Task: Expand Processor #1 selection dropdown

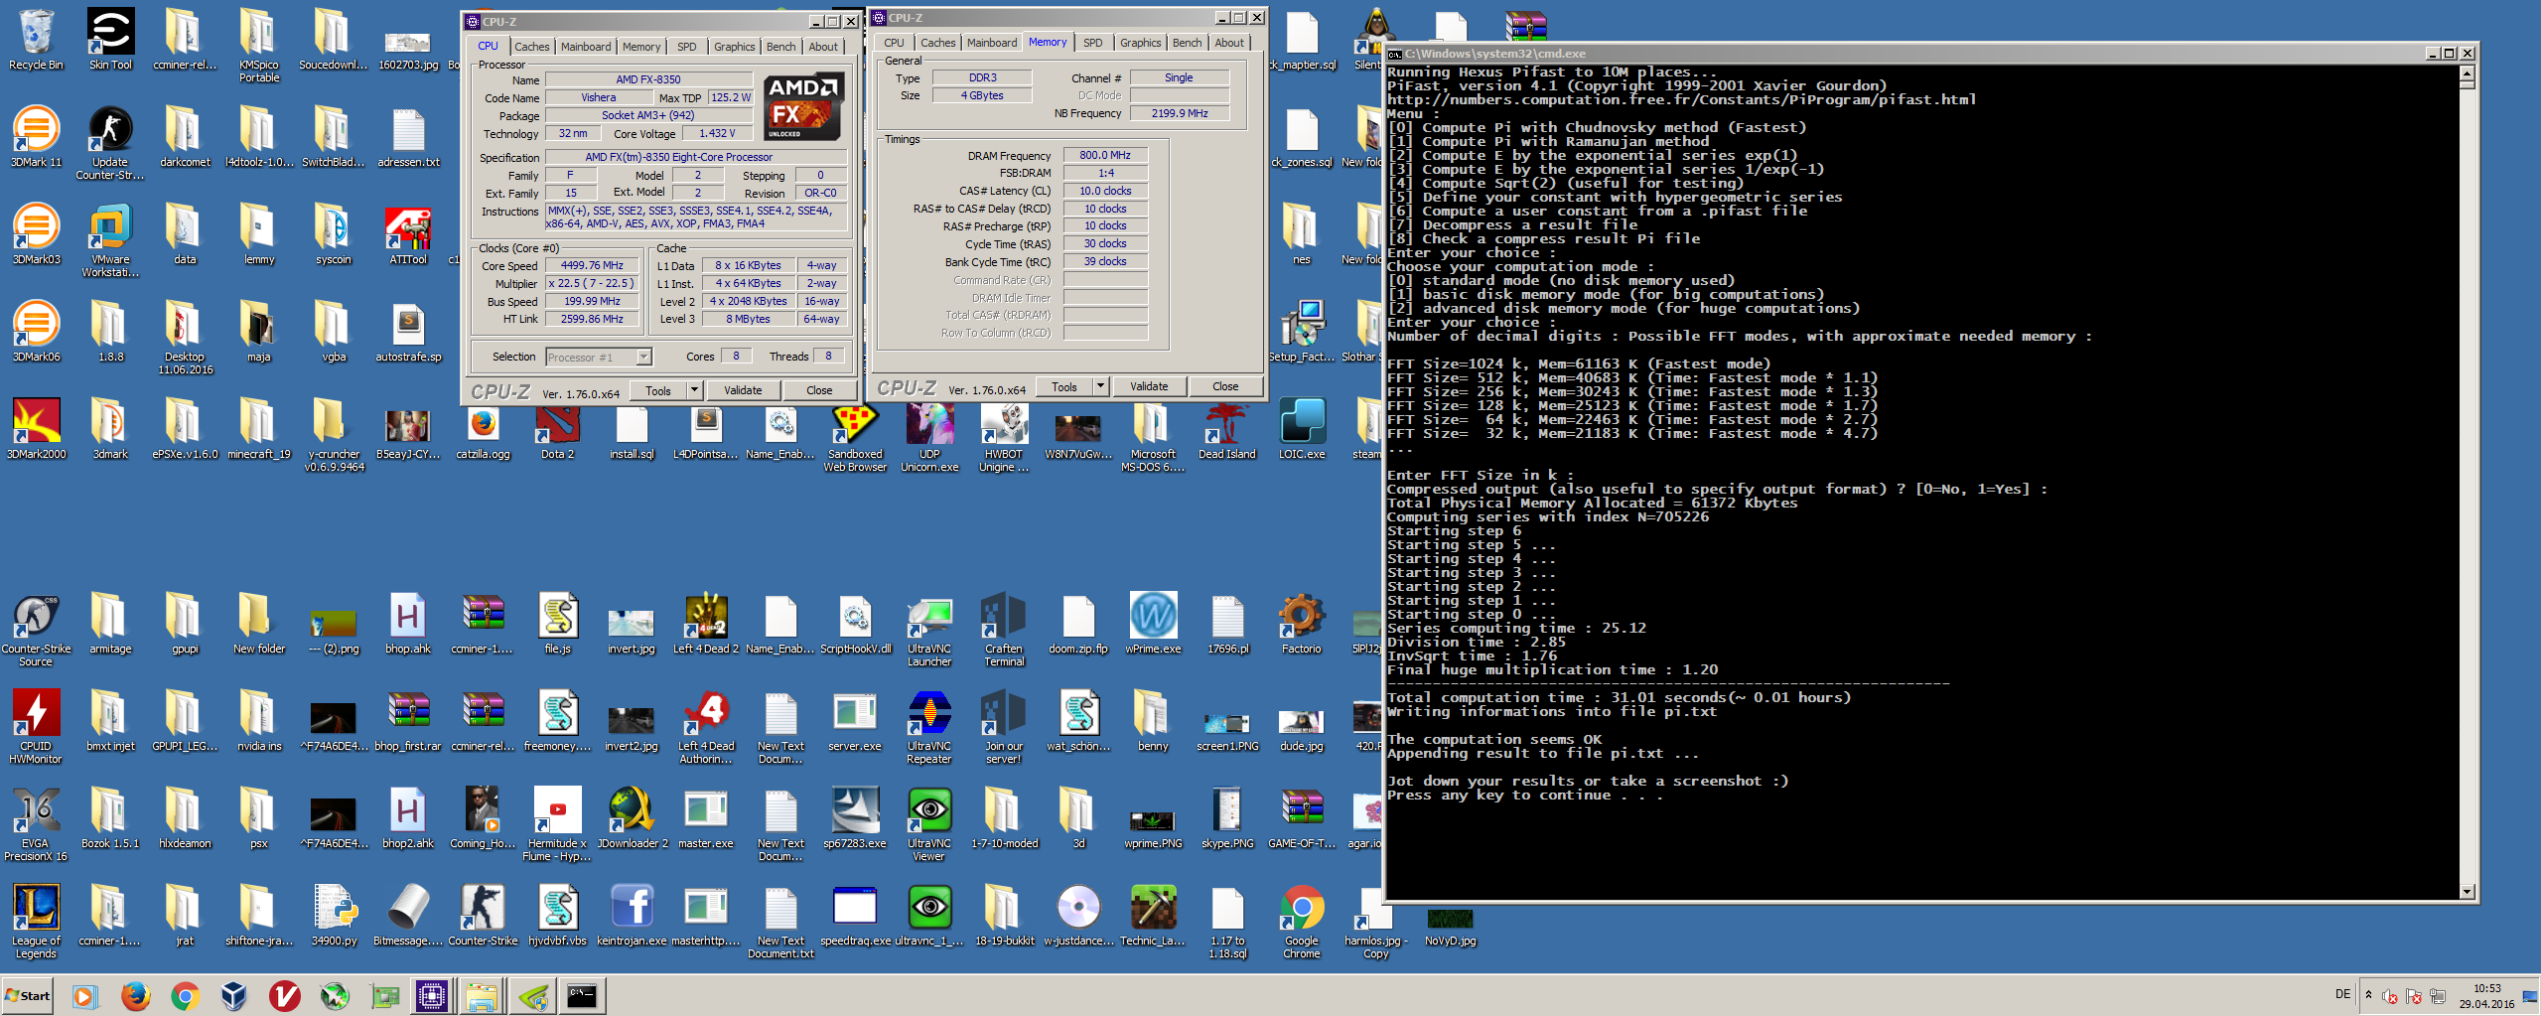Action: pos(643,358)
